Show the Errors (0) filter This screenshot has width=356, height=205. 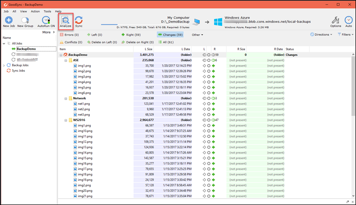[x=69, y=35]
